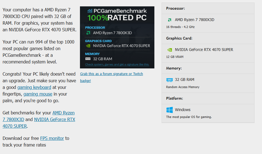
Task: Open the gaming keyboard link
Action: tap(34, 87)
